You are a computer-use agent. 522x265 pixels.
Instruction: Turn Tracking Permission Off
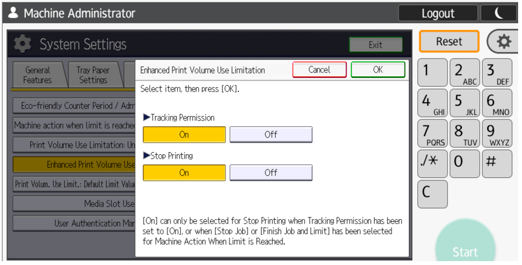pyautogui.click(x=271, y=135)
